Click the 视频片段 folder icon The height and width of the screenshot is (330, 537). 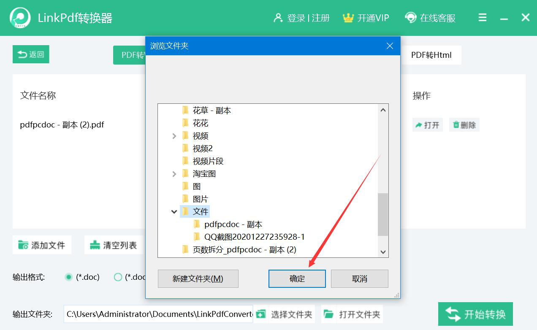185,161
